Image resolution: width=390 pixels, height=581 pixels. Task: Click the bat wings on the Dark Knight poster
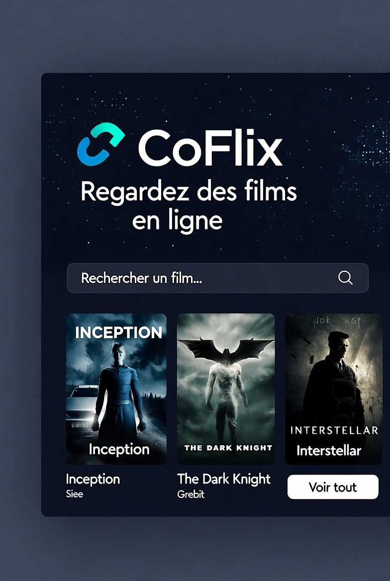click(x=226, y=349)
